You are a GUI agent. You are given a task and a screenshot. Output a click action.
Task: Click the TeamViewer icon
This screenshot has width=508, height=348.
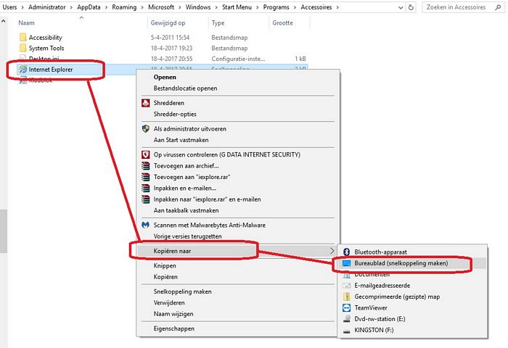[x=346, y=308]
